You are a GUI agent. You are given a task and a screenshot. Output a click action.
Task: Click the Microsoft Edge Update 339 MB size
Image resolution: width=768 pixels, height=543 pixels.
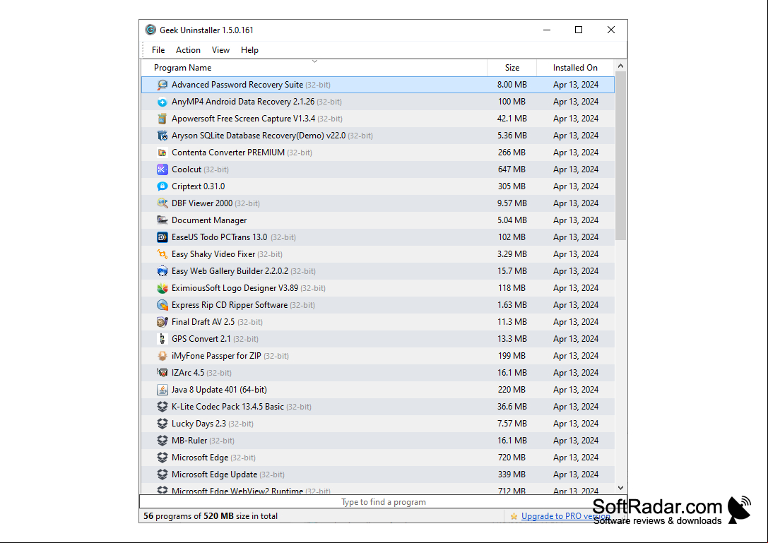point(512,475)
